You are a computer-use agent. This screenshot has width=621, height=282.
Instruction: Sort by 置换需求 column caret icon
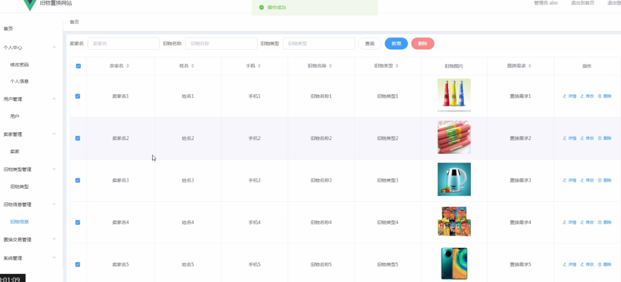tap(530, 66)
